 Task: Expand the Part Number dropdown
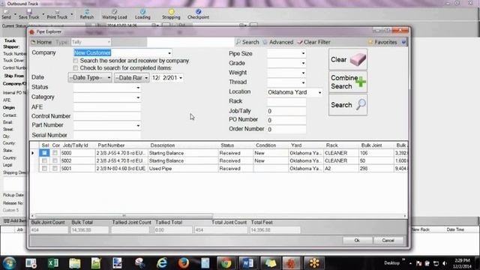tap(138, 125)
